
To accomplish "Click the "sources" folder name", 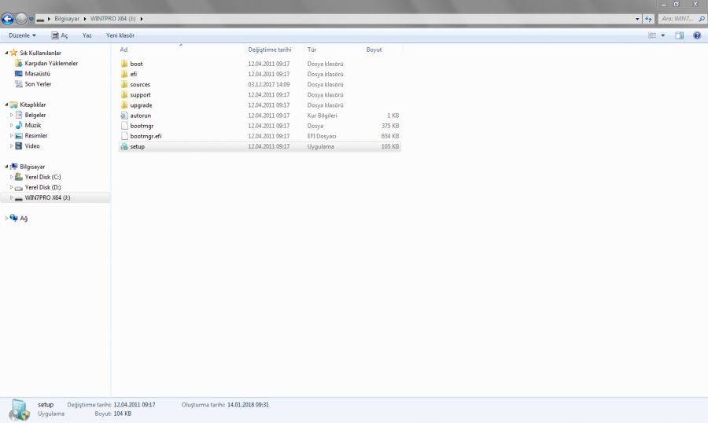I will point(140,84).
